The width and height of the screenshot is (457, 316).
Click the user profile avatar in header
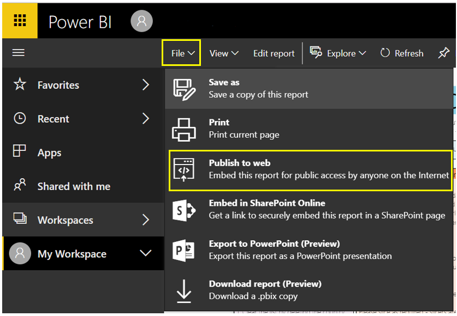tap(141, 21)
